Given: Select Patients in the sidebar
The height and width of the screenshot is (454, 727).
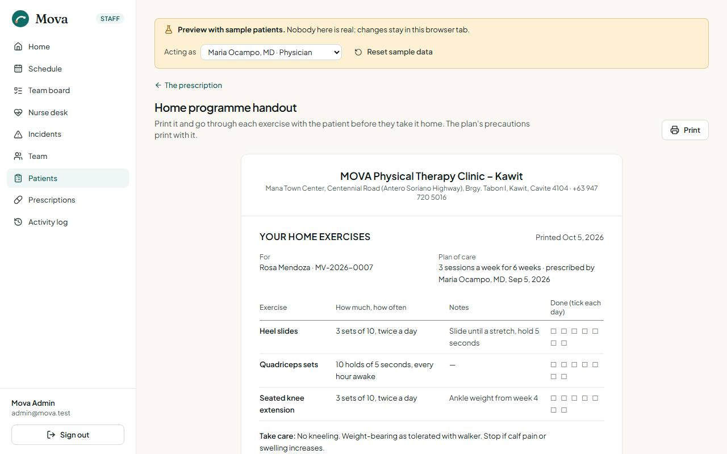Looking at the screenshot, I should coord(68,178).
